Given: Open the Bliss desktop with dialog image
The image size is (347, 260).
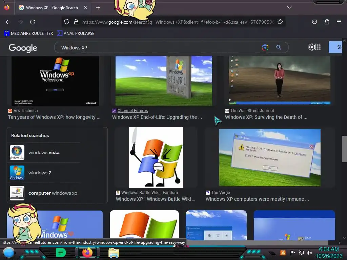Looking at the screenshot, I should point(216,225).
